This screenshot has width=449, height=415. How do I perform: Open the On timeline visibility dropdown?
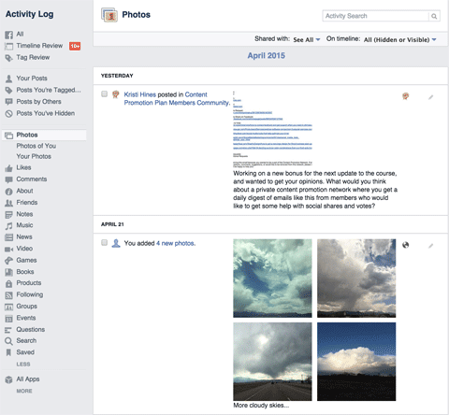(x=400, y=39)
